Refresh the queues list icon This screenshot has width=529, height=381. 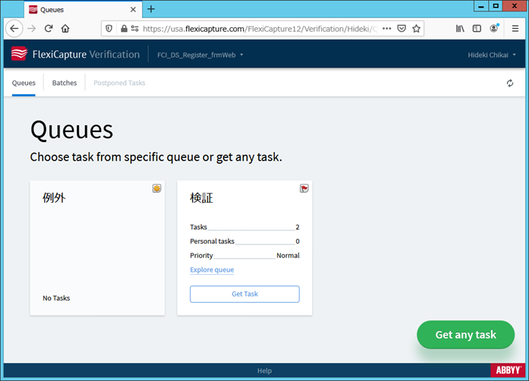(x=510, y=83)
